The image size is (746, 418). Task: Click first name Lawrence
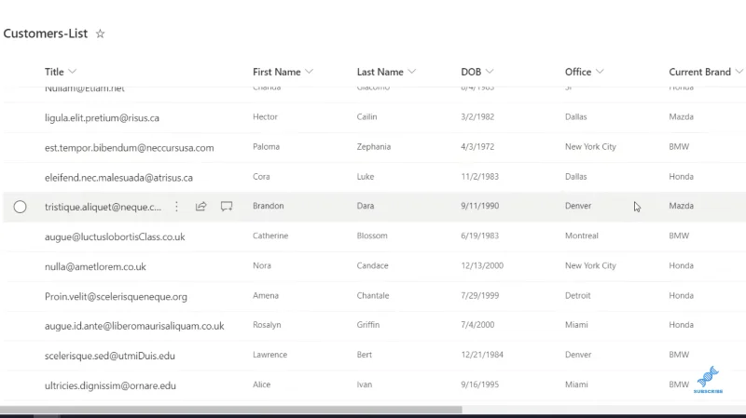(x=269, y=355)
